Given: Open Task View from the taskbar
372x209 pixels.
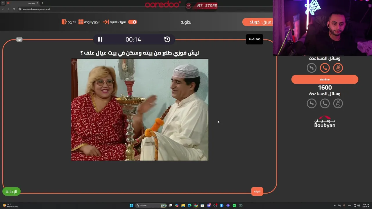Looking at the screenshot, I should pos(171,206).
